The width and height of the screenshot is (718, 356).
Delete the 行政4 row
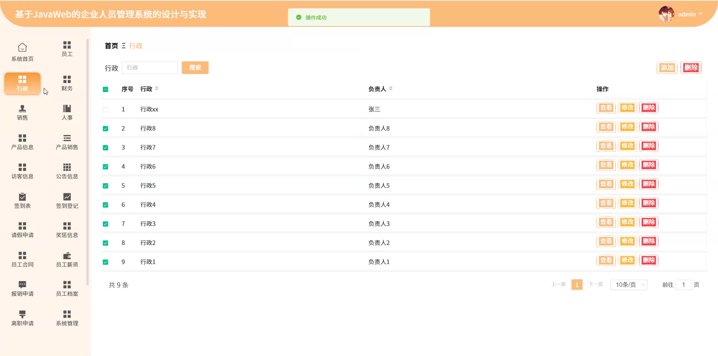point(649,203)
